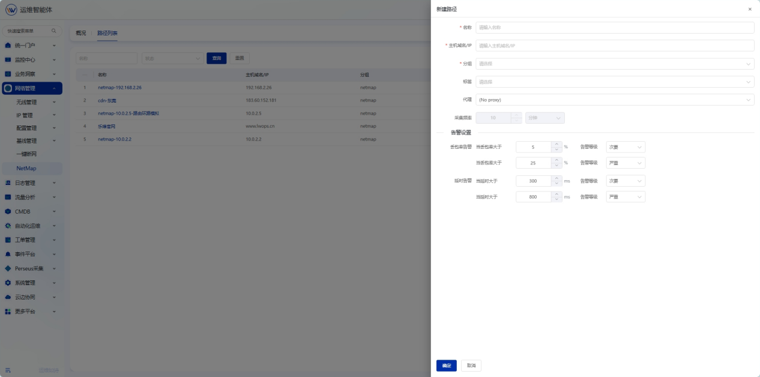Viewport: 760px width, 377px height.
Task: Focus the 名称 input in 新建路径
Action: coord(615,28)
